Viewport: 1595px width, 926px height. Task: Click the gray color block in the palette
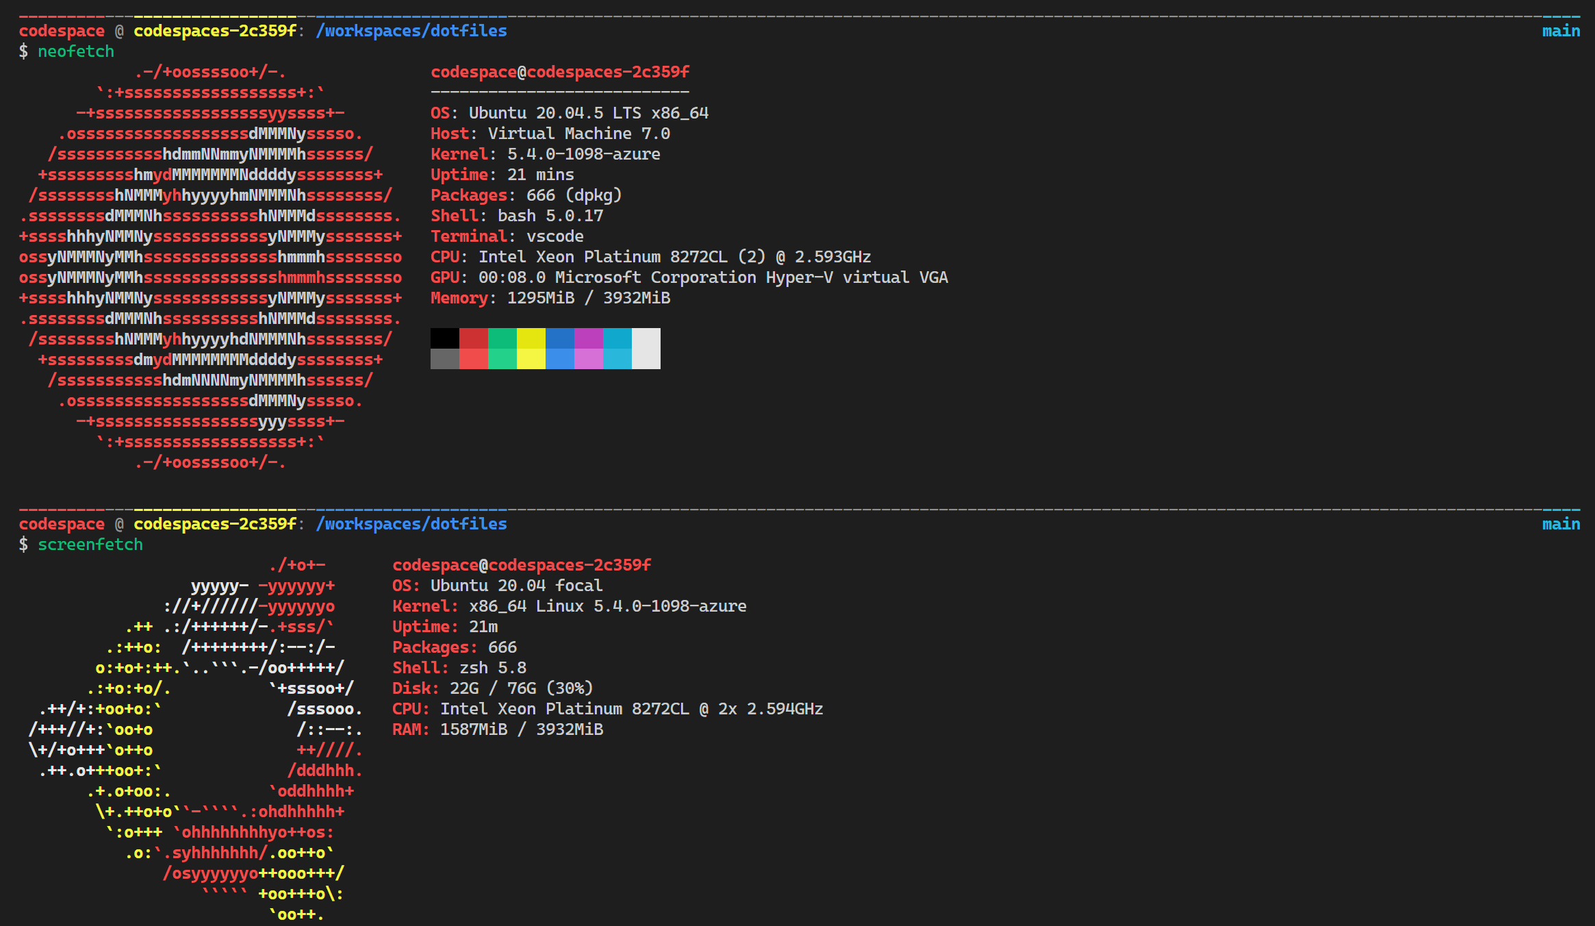tap(445, 359)
